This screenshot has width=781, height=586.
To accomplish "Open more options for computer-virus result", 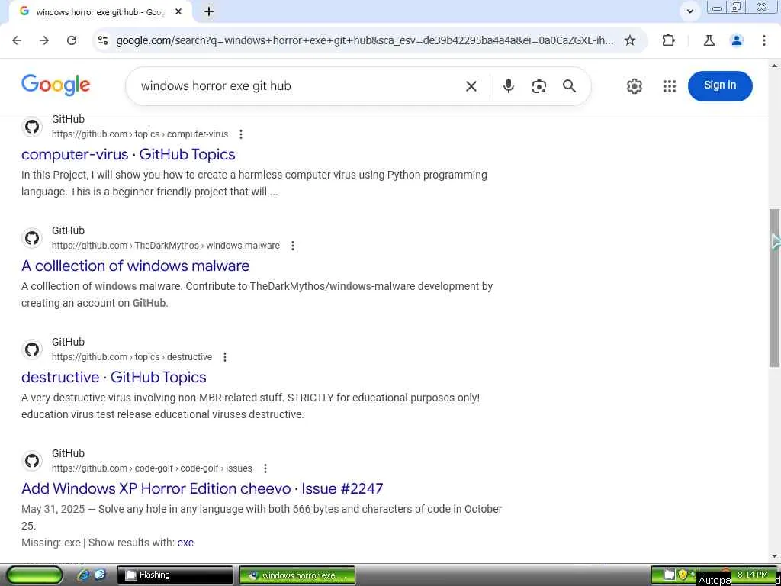I will pyautogui.click(x=241, y=134).
